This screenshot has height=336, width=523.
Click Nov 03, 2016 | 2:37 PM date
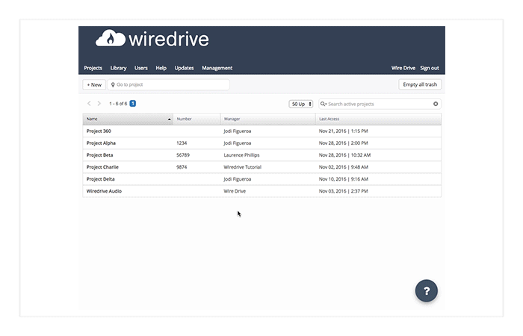[x=343, y=191]
